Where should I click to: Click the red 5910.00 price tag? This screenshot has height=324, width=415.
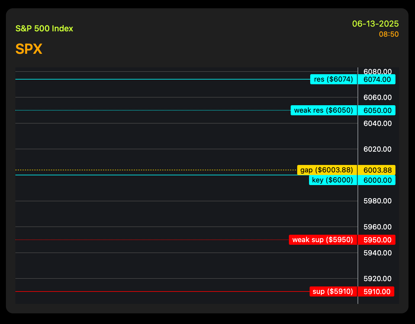376,291
